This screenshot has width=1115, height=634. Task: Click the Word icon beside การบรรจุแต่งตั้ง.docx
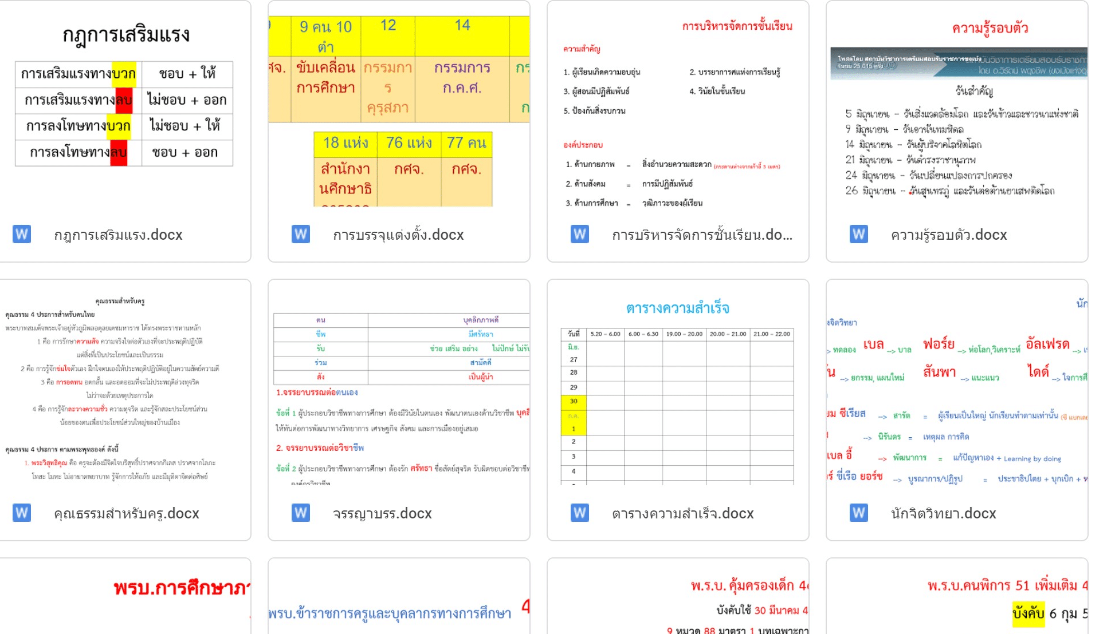coord(301,234)
